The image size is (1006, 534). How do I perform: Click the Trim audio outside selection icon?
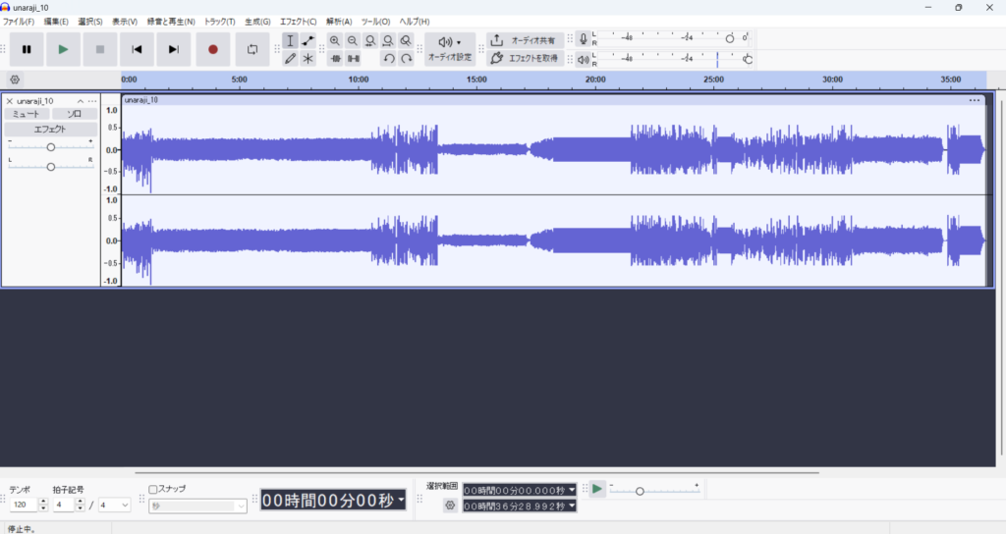(335, 59)
